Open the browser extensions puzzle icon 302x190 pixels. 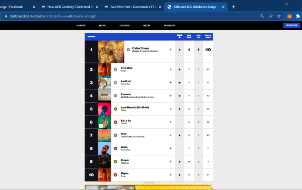pos(298,16)
